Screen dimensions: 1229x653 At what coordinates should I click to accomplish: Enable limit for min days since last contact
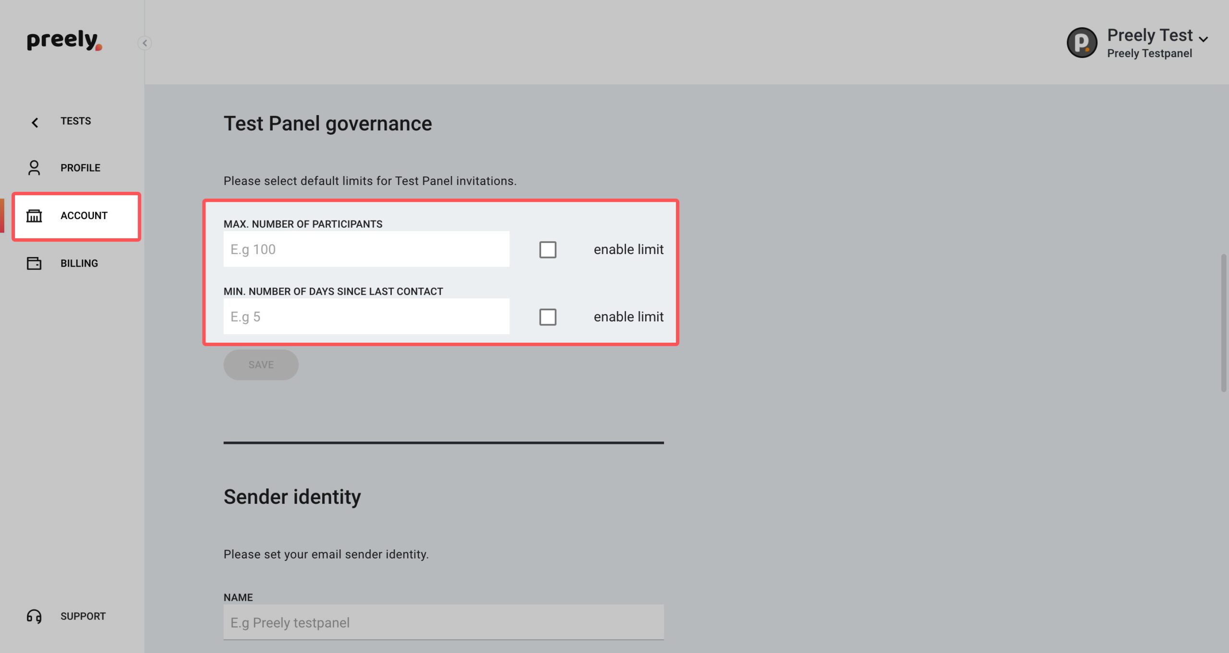coord(548,317)
